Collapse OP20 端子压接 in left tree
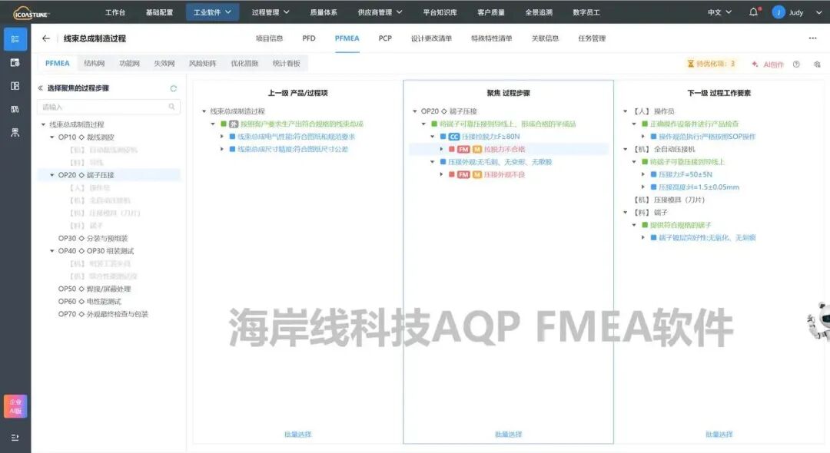The image size is (830, 453). 52,175
